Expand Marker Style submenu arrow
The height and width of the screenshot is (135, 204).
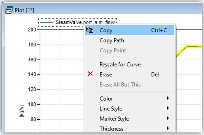168,118
